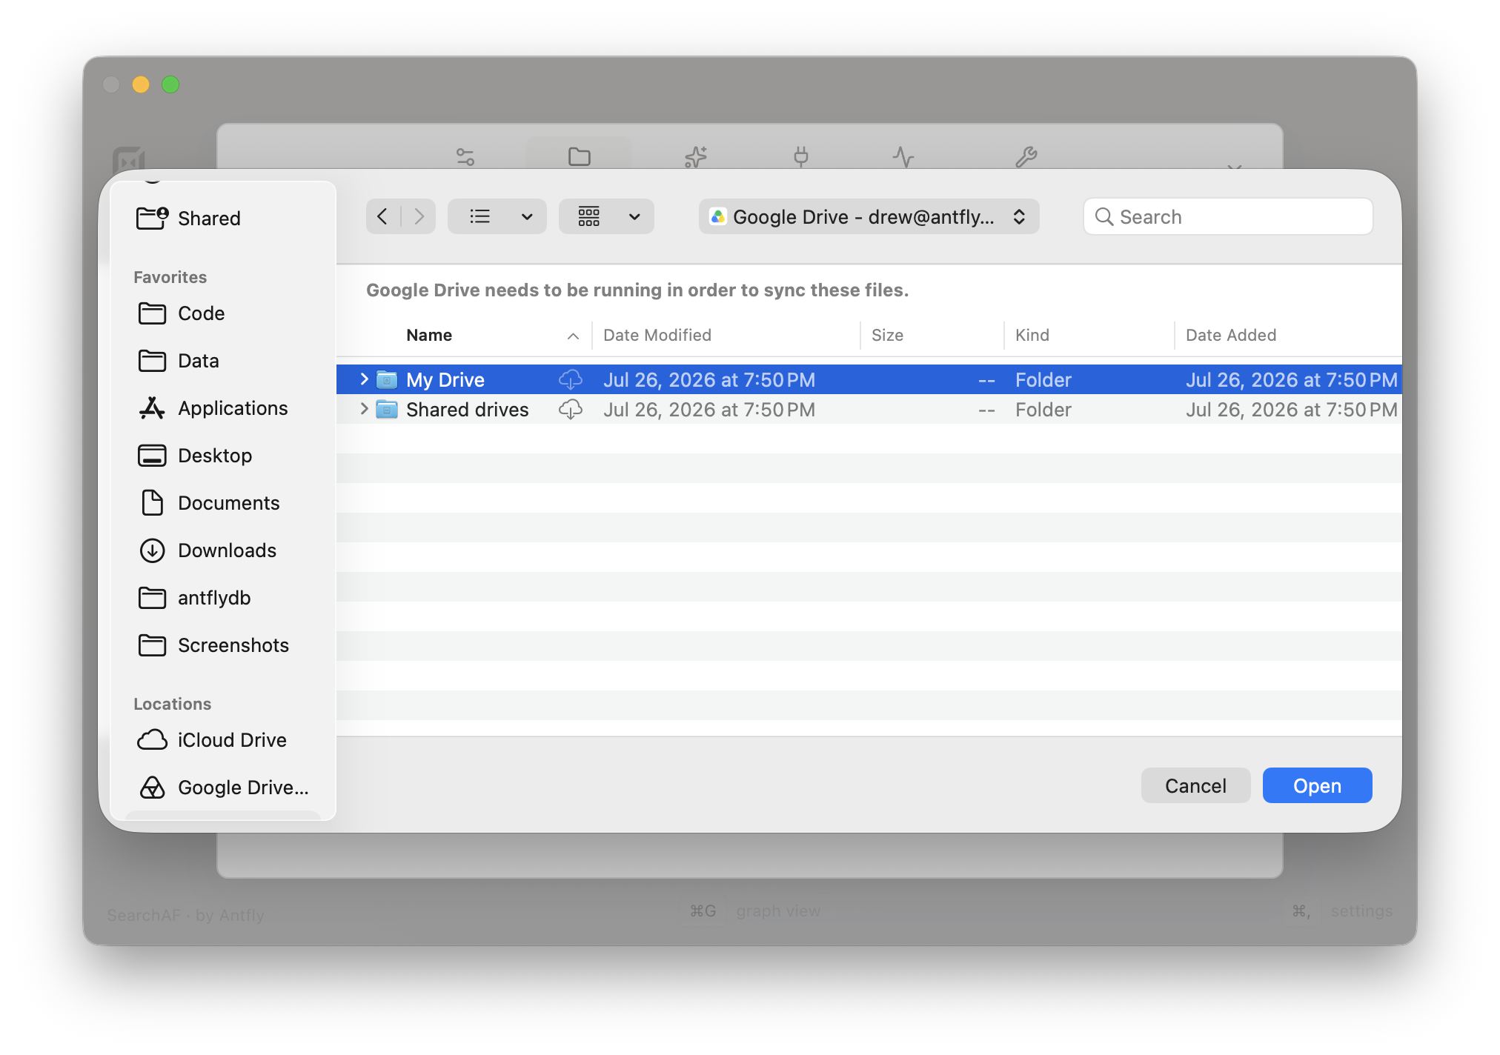Select Google Drive in Locations

click(x=222, y=788)
